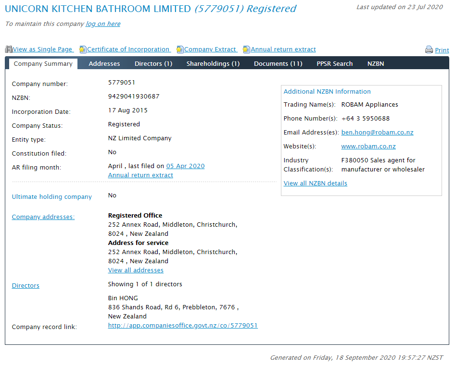Click View all addresses link
Viewport: 456px width, 366px height.
point(136,270)
